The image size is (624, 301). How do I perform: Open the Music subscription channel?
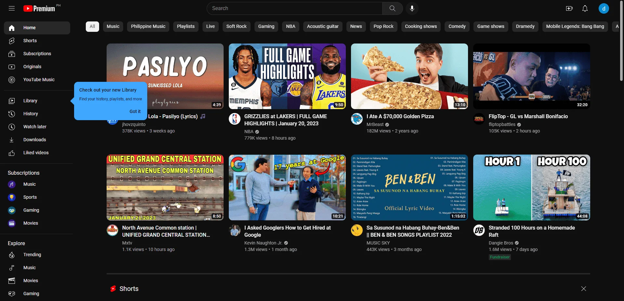37,184
